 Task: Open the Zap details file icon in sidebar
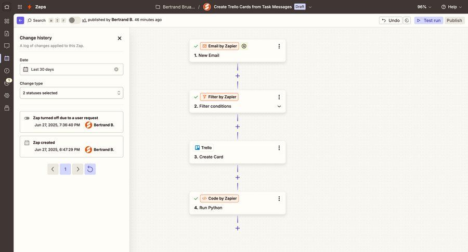7,33
